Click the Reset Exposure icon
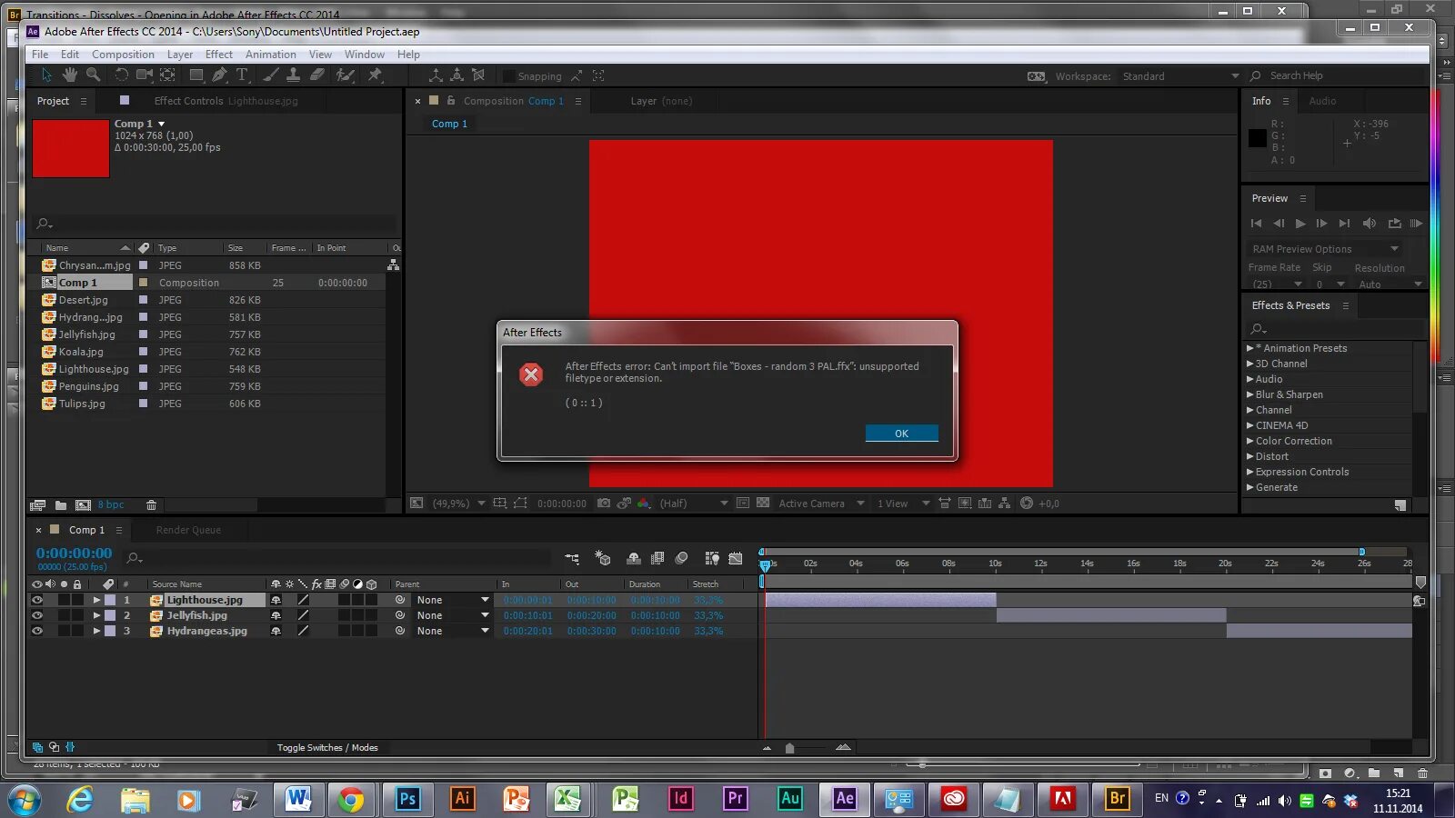 (x=1027, y=504)
